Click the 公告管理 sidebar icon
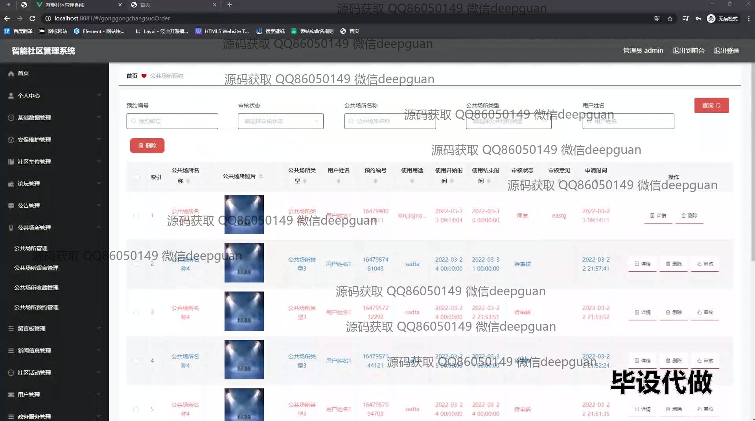Screen dimensions: 755x421 (11, 206)
